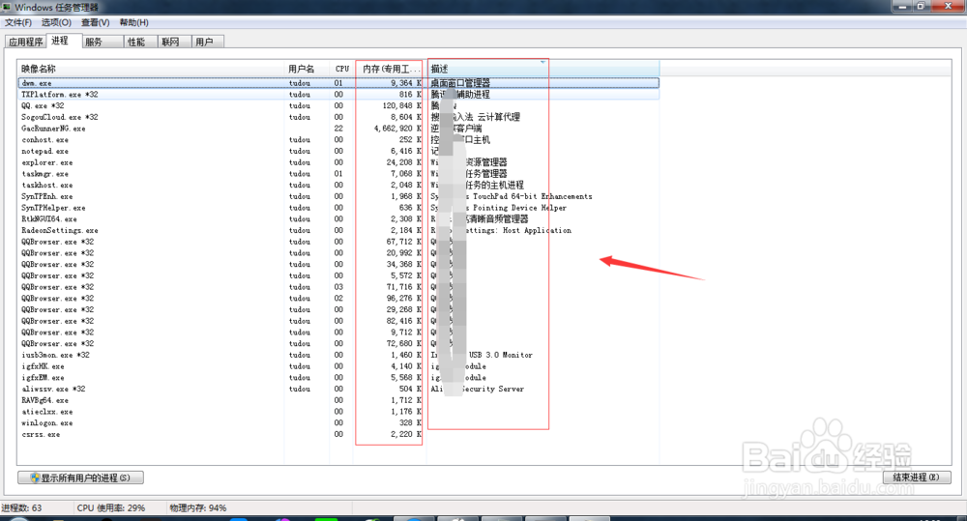Sort processes by CPU column header
The image size is (967, 521).
[341, 69]
